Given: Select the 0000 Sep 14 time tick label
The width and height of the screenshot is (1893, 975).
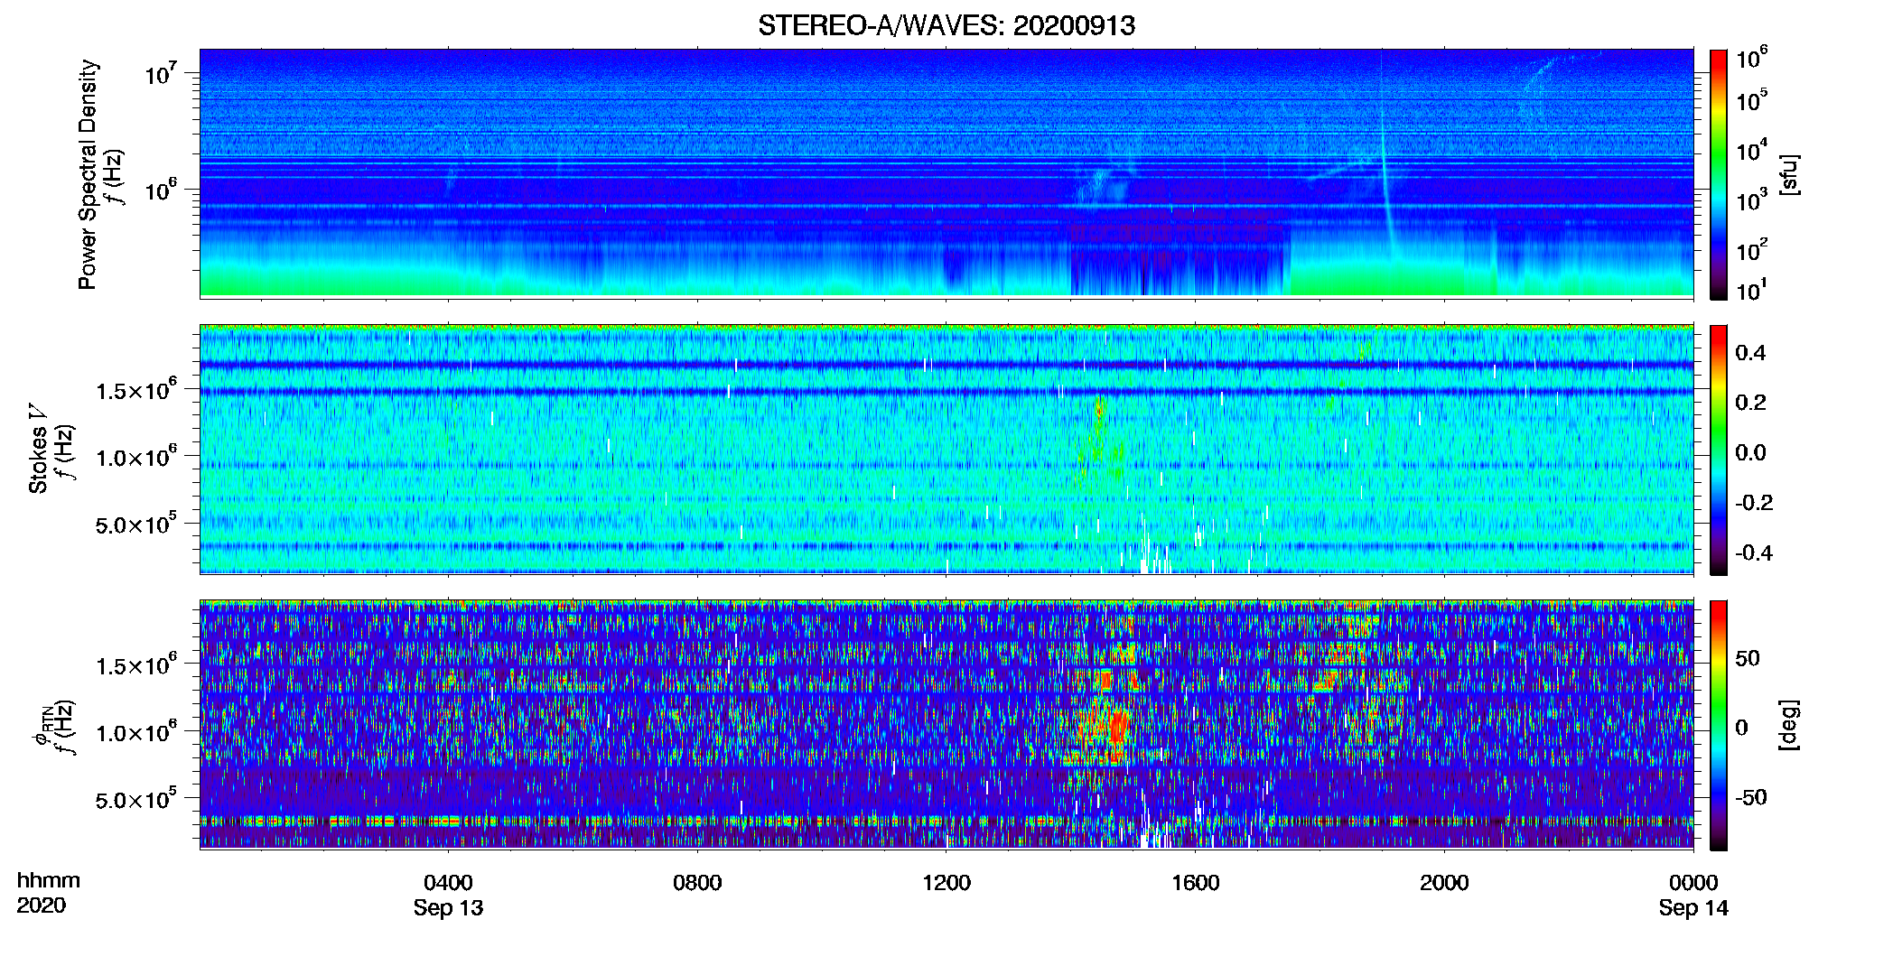Looking at the screenshot, I should 1693,895.
